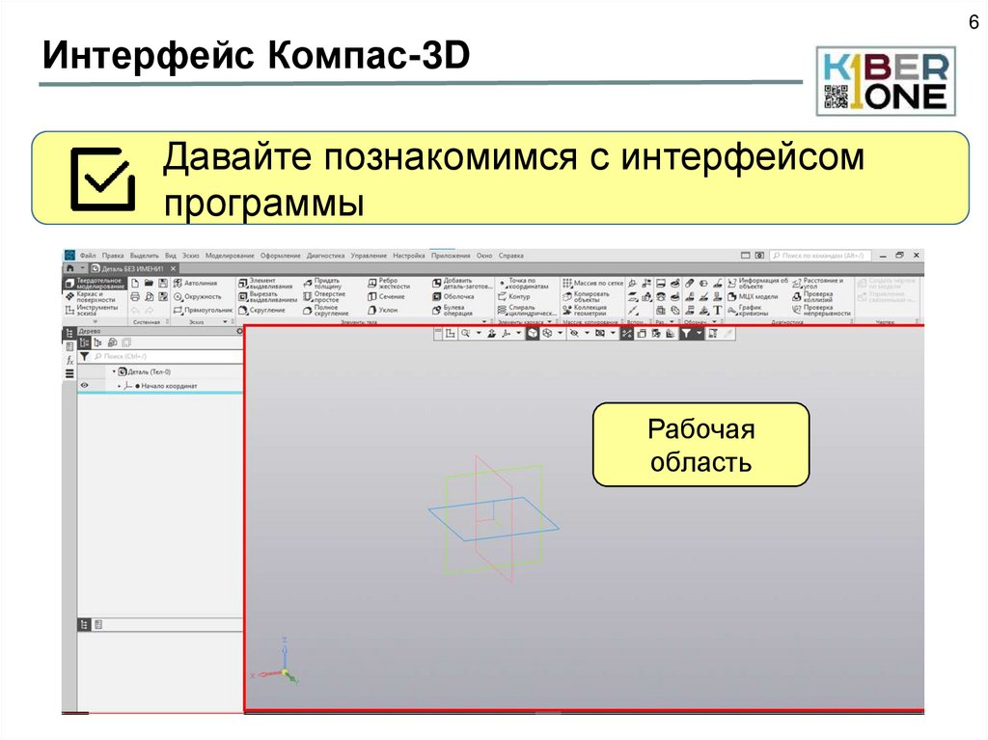
Task: Select the Окружность circle tool
Action: point(197,297)
